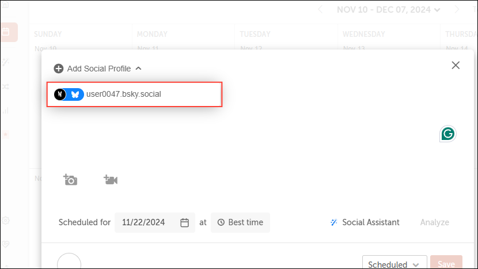Screen dimensions: 478x269
Task: Open the Social Assistant
Action: (365, 222)
